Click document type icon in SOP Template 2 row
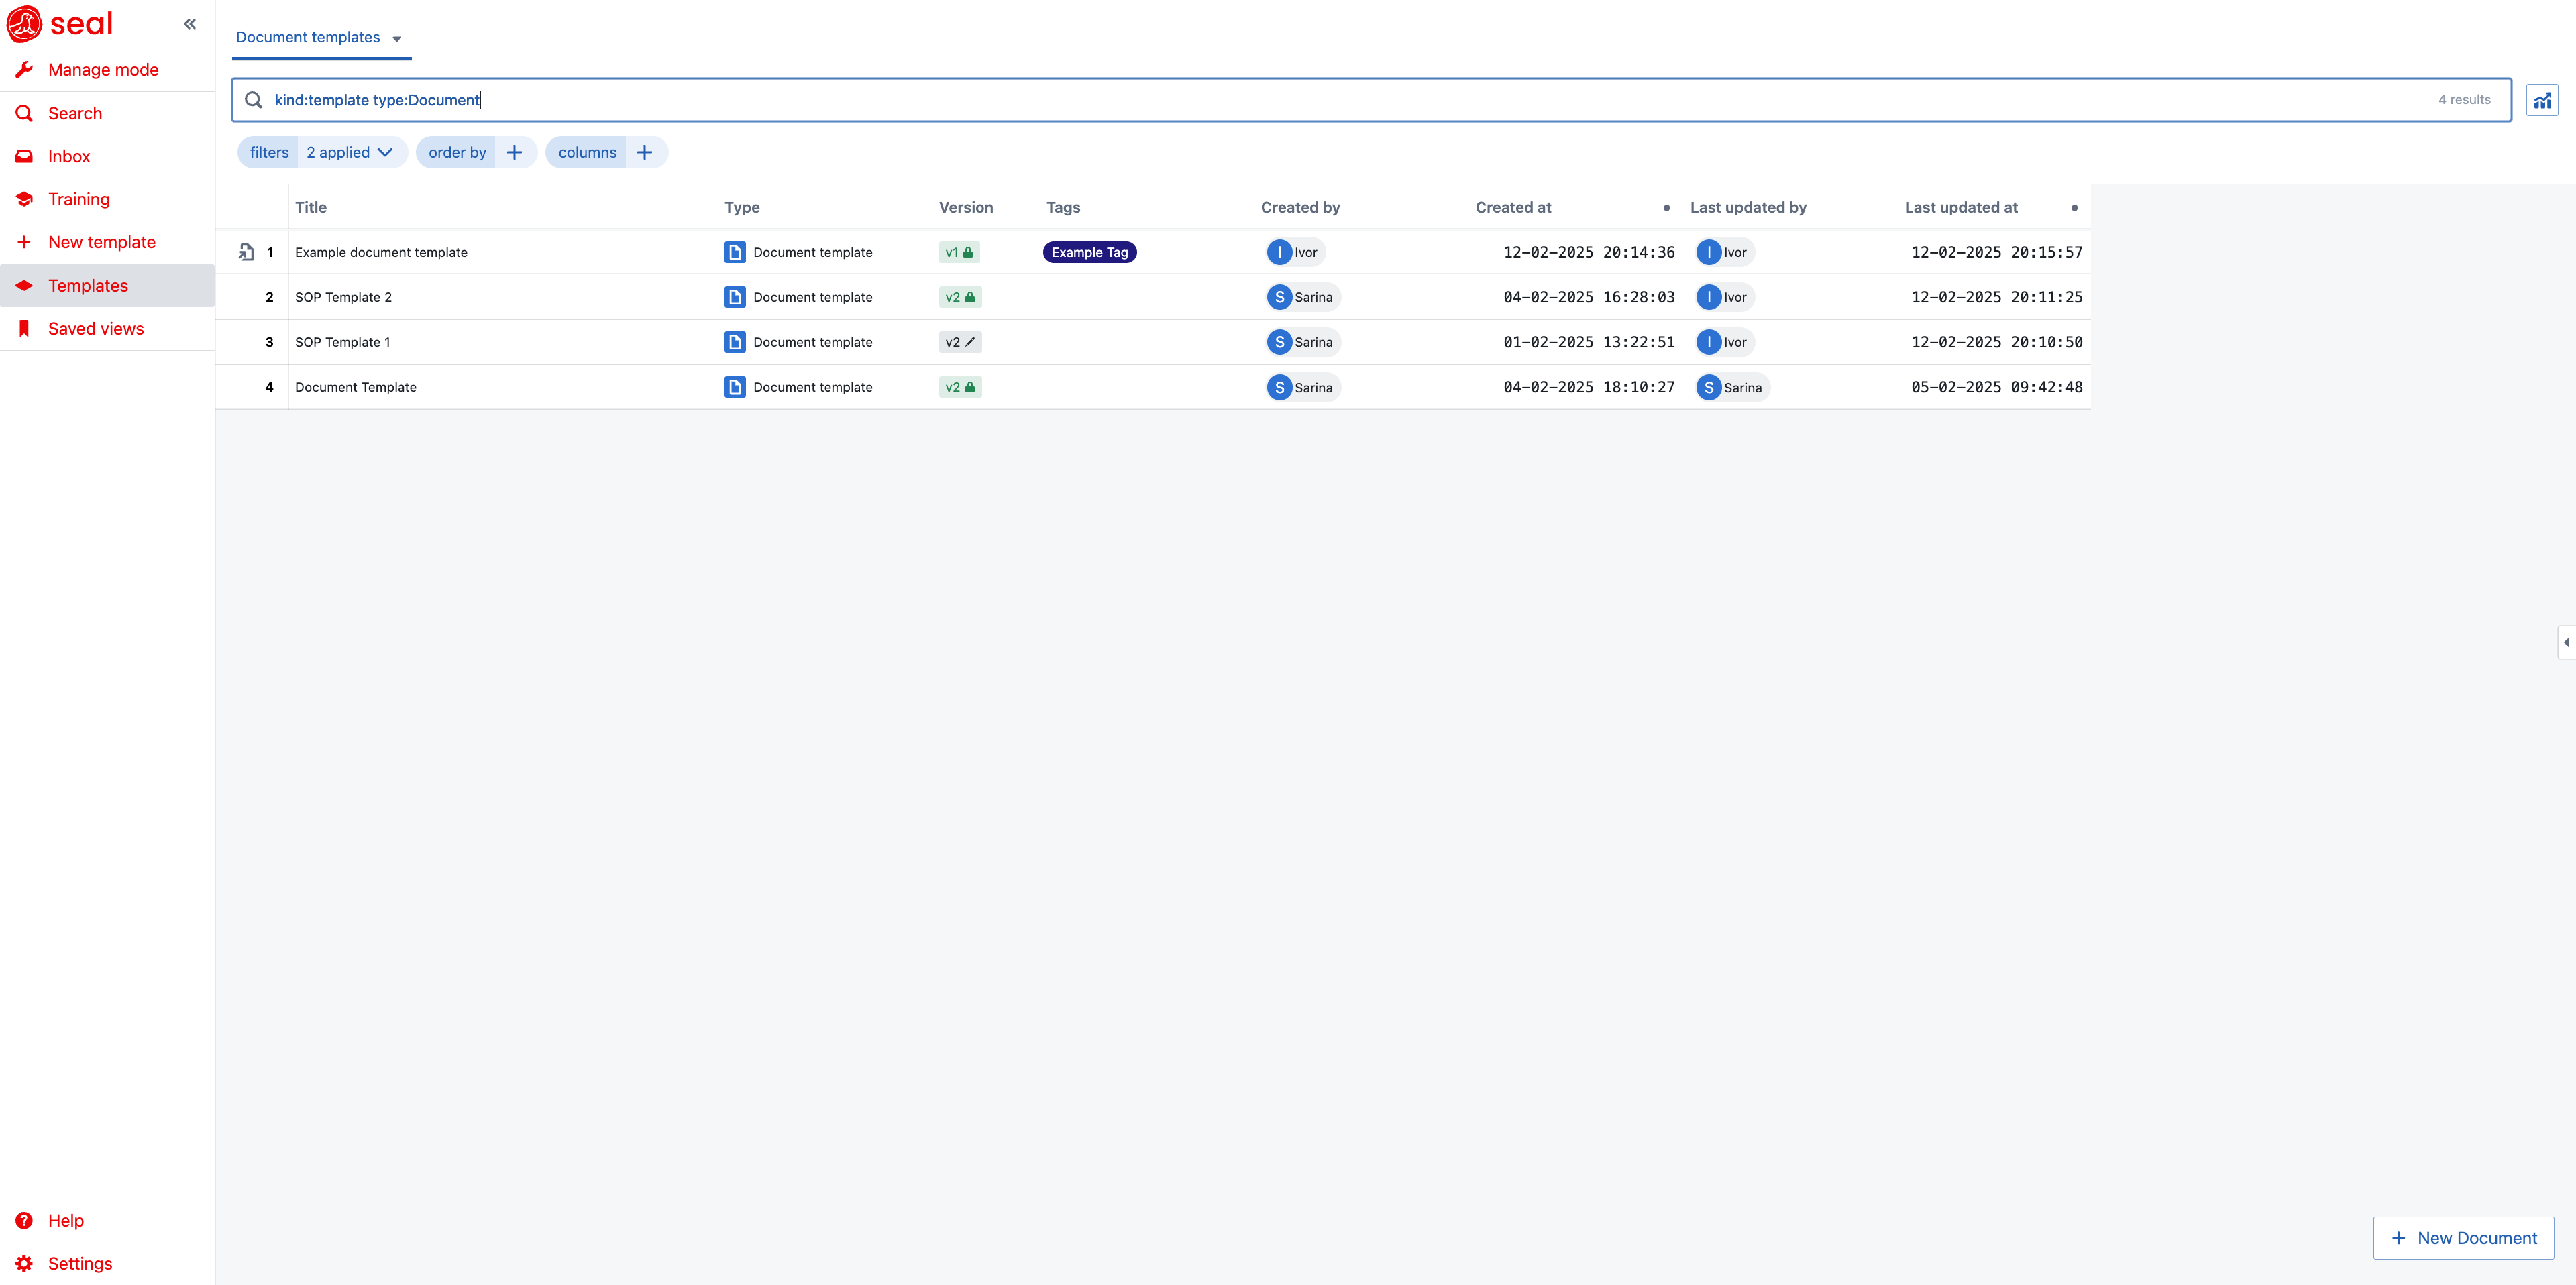Image resolution: width=2576 pixels, height=1285 pixels. tap(735, 297)
